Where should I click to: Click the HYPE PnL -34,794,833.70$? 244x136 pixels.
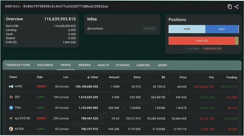coord(203,87)
